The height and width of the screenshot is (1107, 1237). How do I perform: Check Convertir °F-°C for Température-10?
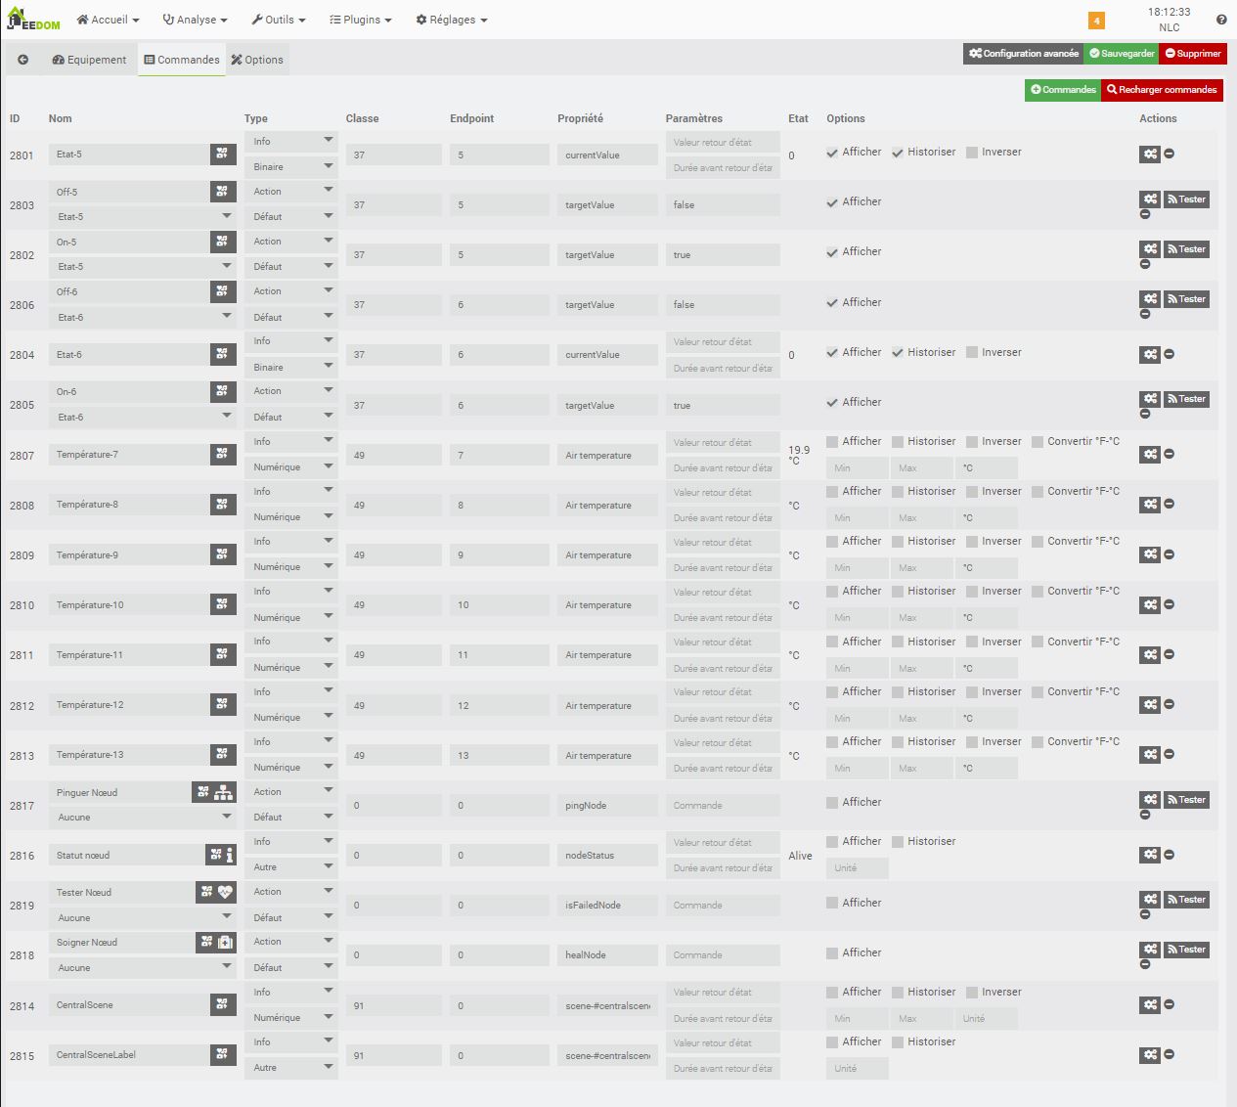(x=1038, y=591)
